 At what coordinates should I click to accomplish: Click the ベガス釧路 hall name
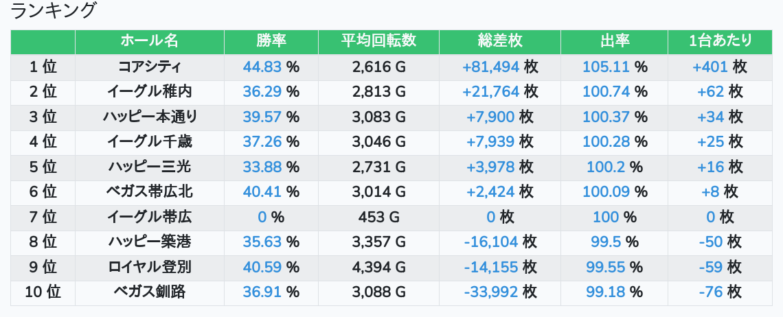pos(150,292)
